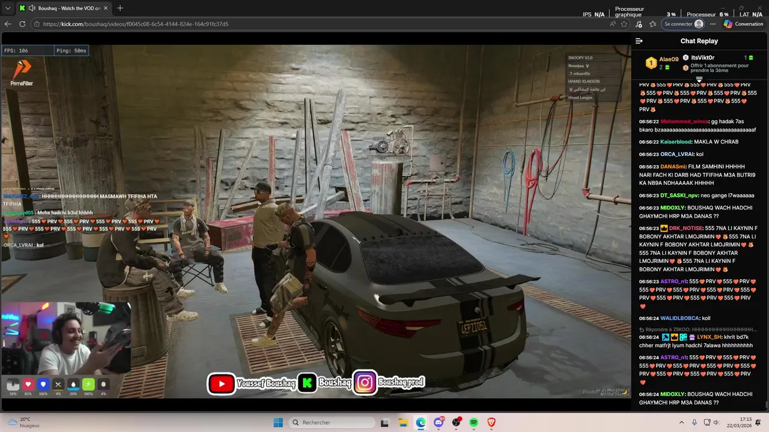Open the favorites list icon
The image size is (769, 432).
click(653, 24)
